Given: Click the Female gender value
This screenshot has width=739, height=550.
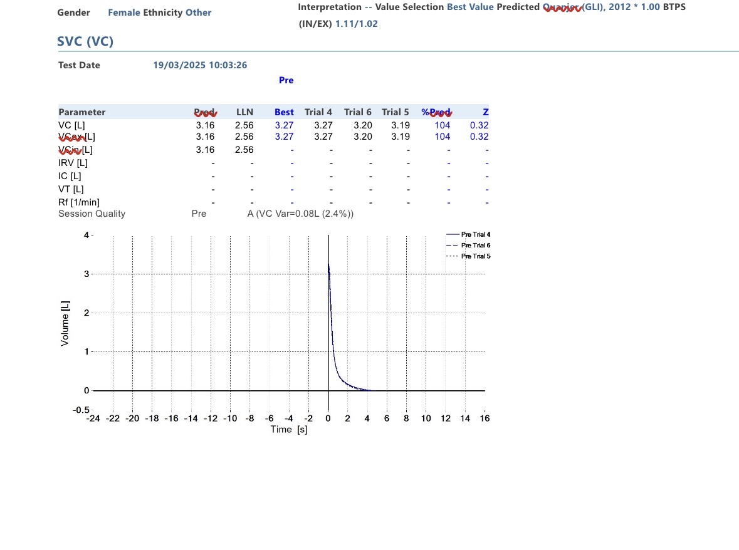Looking at the screenshot, I should [124, 13].
